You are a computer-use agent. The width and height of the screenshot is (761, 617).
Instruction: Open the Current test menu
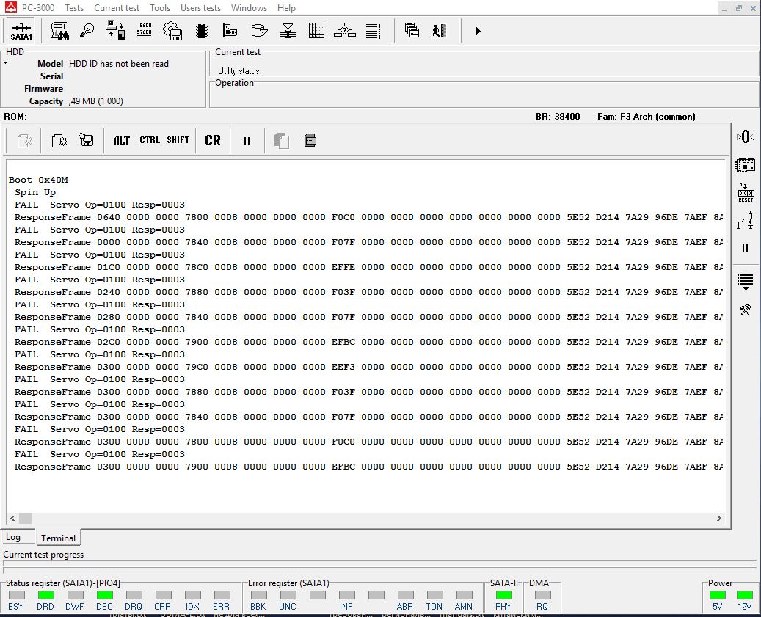[x=117, y=8]
